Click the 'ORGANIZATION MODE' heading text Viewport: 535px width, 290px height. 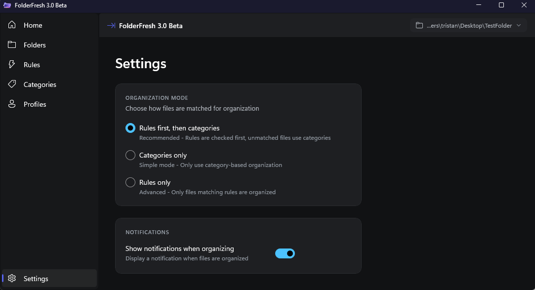pos(157,98)
